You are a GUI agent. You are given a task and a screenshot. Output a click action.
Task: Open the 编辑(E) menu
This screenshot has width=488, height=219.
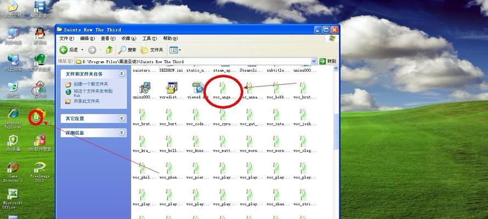pos(87,38)
